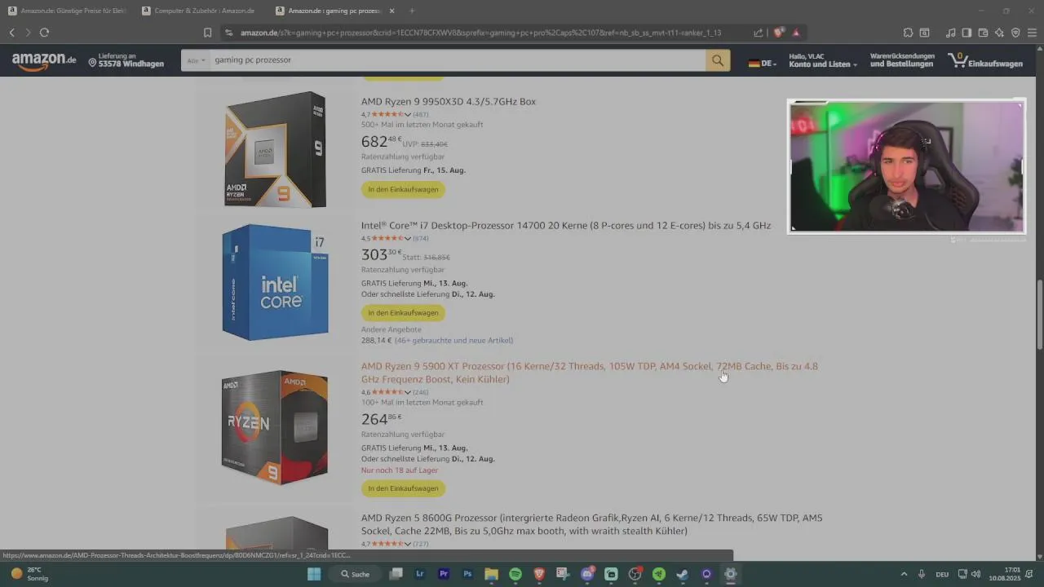Click the orange search magnifier button
The height and width of the screenshot is (587, 1044).
click(x=718, y=60)
